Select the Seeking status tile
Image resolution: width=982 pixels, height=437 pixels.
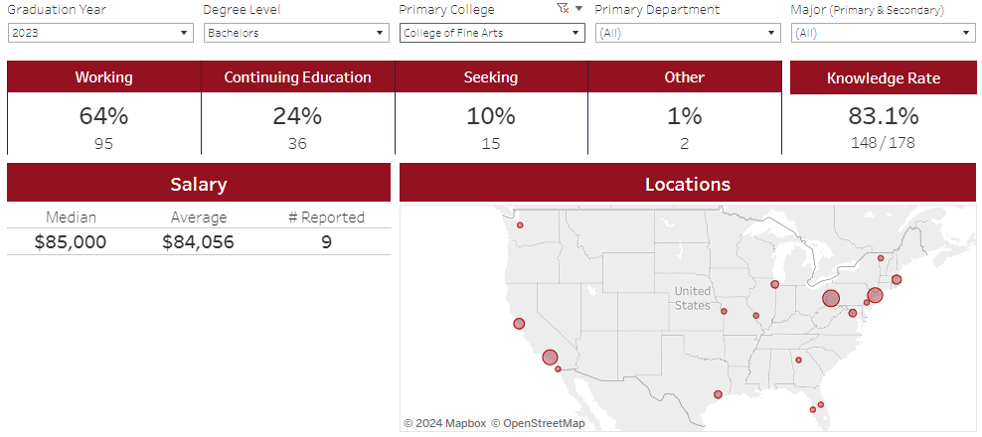(x=491, y=107)
